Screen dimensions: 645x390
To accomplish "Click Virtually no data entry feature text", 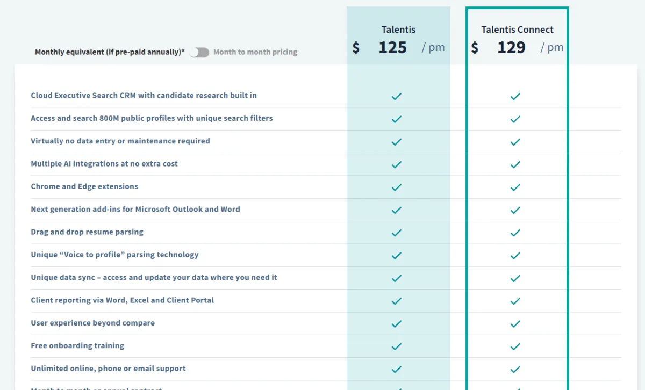I will pyautogui.click(x=120, y=141).
